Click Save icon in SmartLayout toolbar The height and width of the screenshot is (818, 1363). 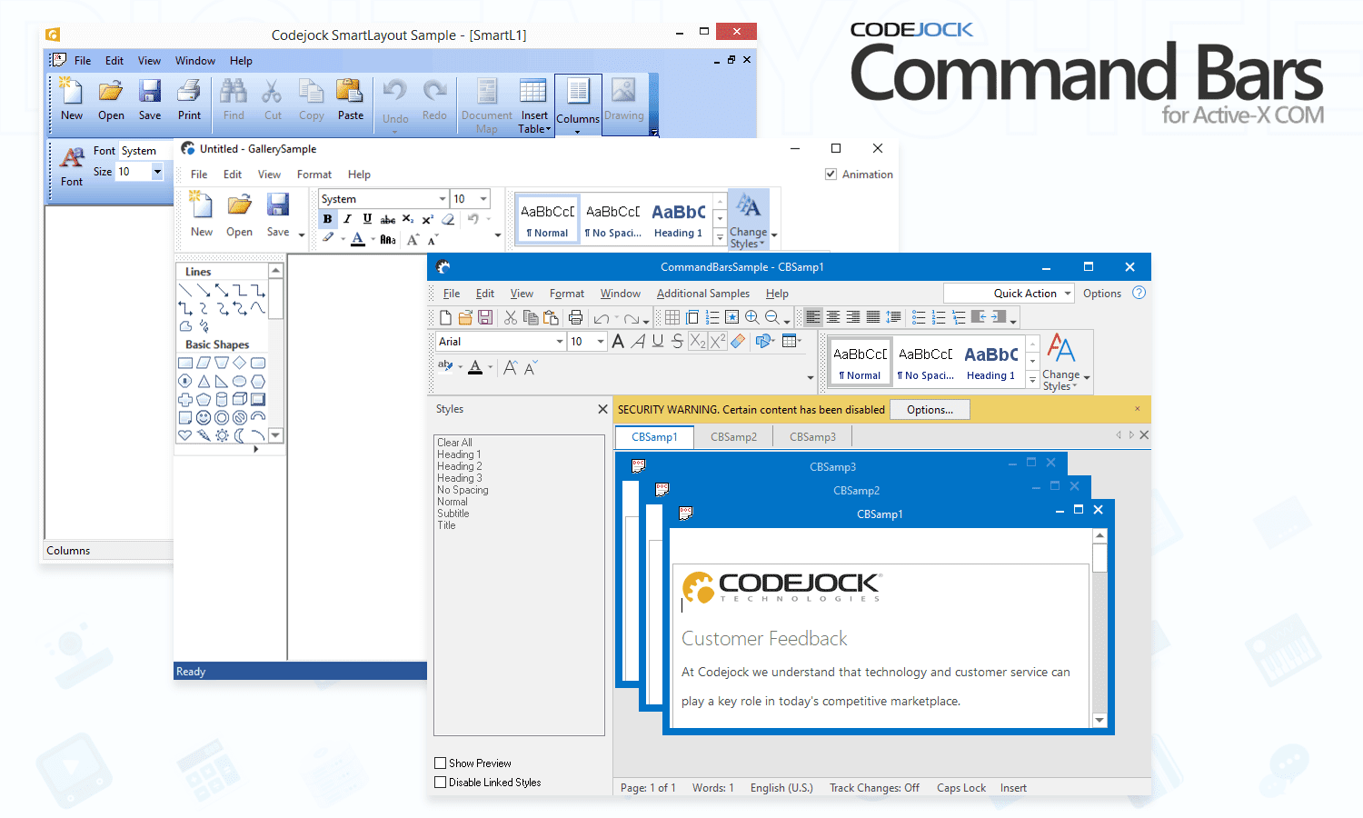click(150, 90)
